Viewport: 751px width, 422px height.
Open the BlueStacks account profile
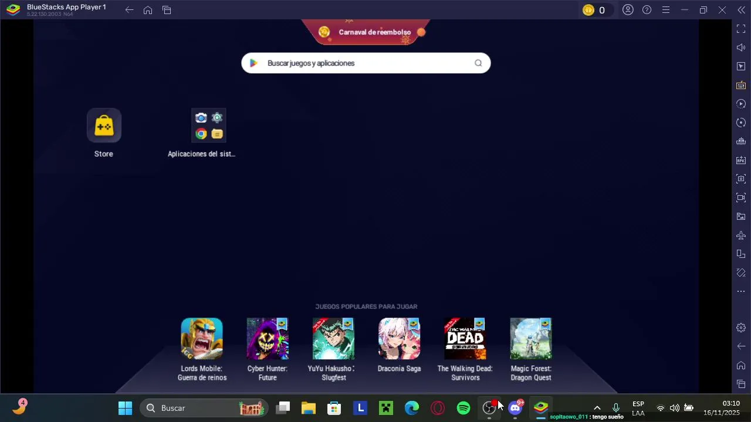[628, 10]
